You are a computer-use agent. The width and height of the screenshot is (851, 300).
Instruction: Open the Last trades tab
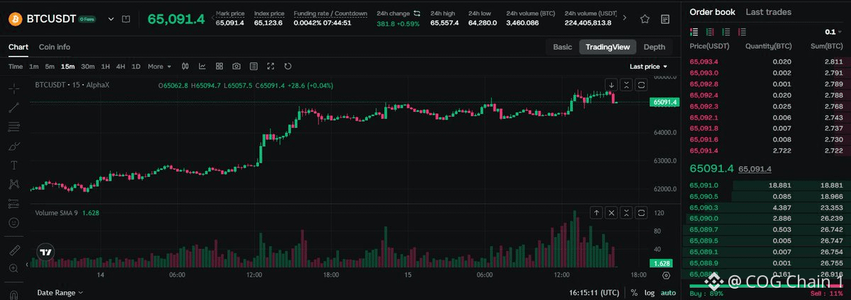pos(770,12)
